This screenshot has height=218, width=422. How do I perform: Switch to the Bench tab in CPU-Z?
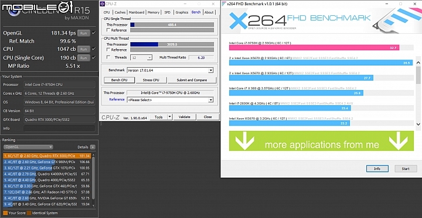[x=196, y=12]
